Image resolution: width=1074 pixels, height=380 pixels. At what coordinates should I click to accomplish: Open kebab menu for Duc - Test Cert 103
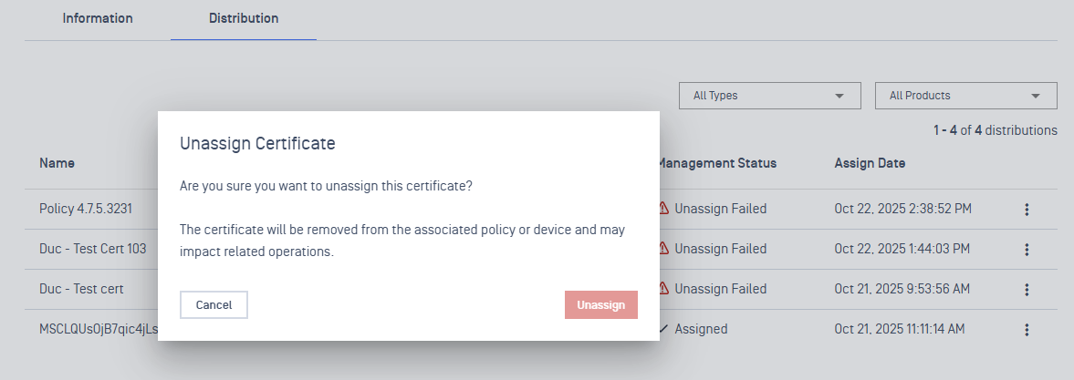(x=1027, y=250)
